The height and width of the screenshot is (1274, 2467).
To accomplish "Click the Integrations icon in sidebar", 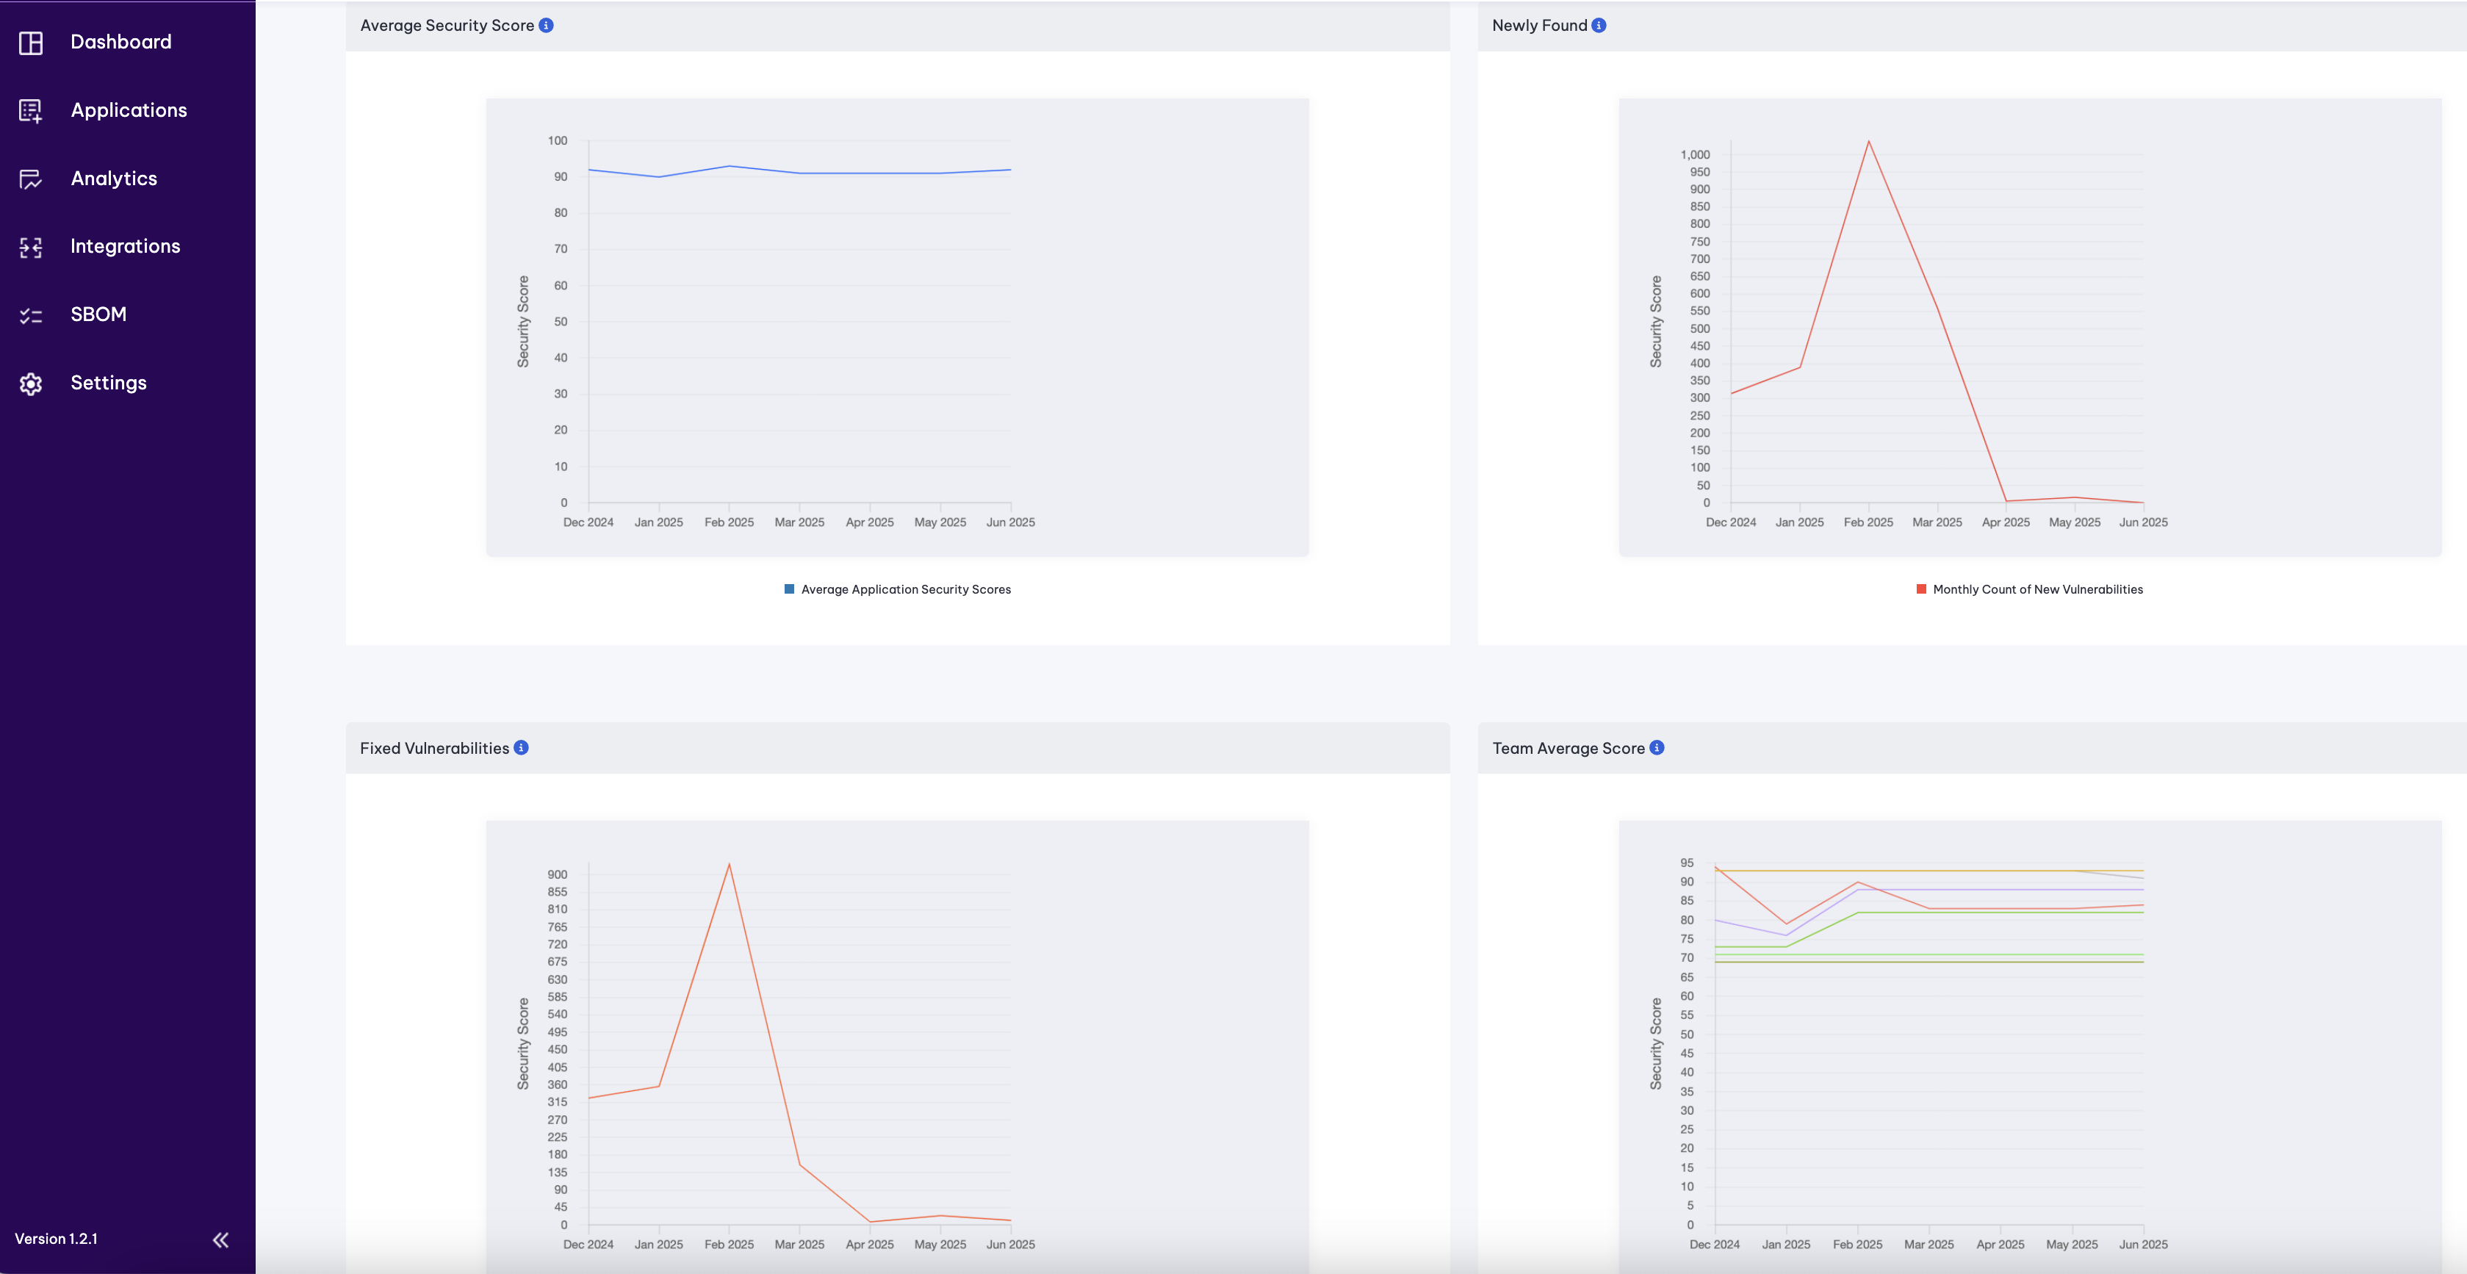I will [x=31, y=247].
